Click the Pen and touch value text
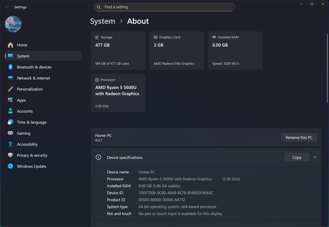Image resolution: width=329 pixels, height=227 pixels. (180, 214)
